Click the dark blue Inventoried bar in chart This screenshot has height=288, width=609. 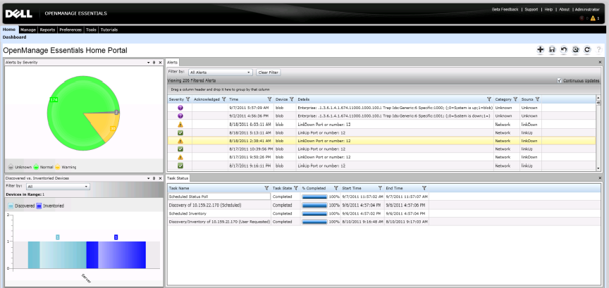pyautogui.click(x=116, y=255)
